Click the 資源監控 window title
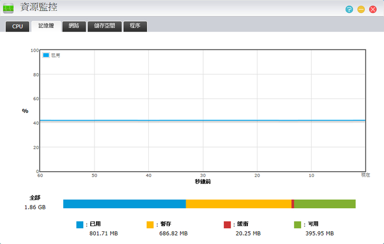This screenshot has height=244, width=384. [x=39, y=7]
